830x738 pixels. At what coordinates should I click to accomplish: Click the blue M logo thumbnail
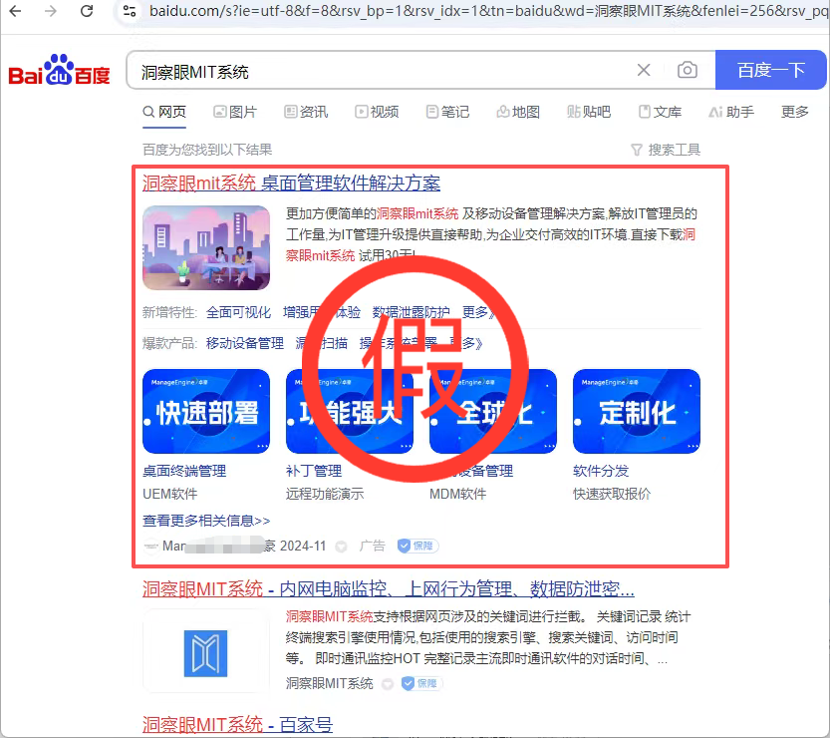pyautogui.click(x=206, y=652)
